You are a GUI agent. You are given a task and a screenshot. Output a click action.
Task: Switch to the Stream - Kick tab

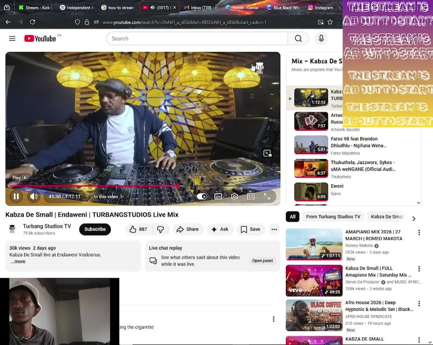(35, 8)
